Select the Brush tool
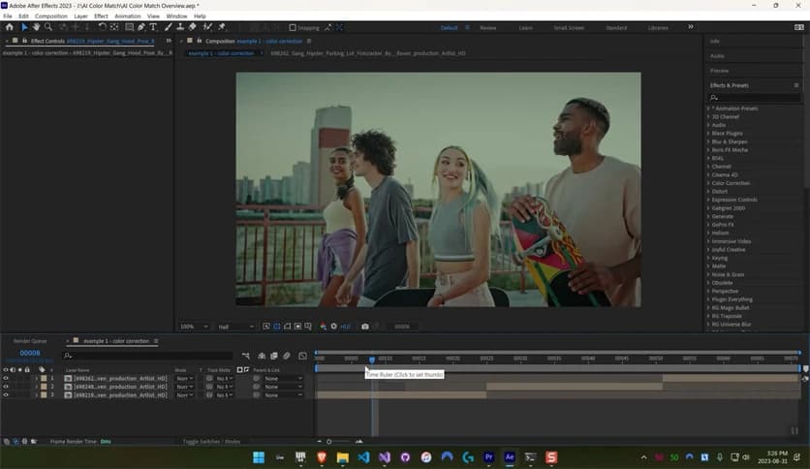The width and height of the screenshot is (810, 469). [169, 27]
